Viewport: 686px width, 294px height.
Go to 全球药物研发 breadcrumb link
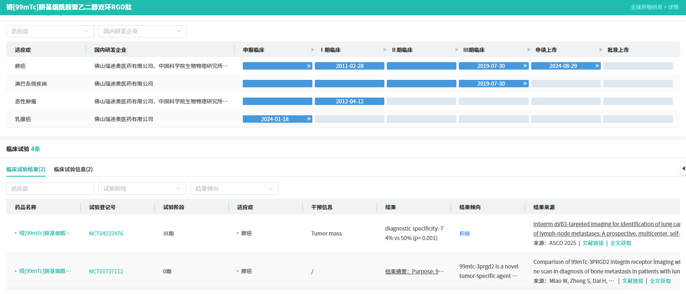646,7
